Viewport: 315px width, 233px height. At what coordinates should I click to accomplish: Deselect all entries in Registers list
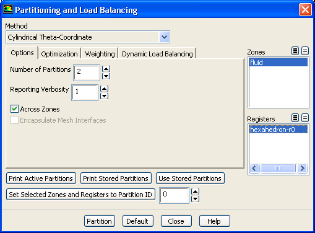click(305, 118)
